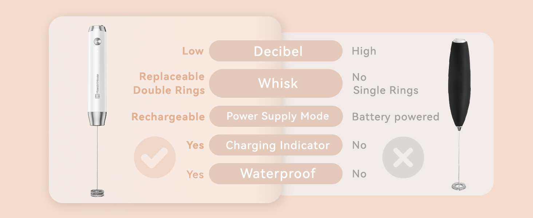Click the black frother's single-ring whisk head
The image size is (533, 218).
pos(459,186)
